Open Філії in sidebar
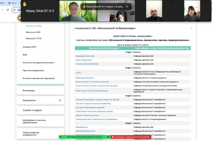Screen dimensions: 212x141 pos(25,55)
